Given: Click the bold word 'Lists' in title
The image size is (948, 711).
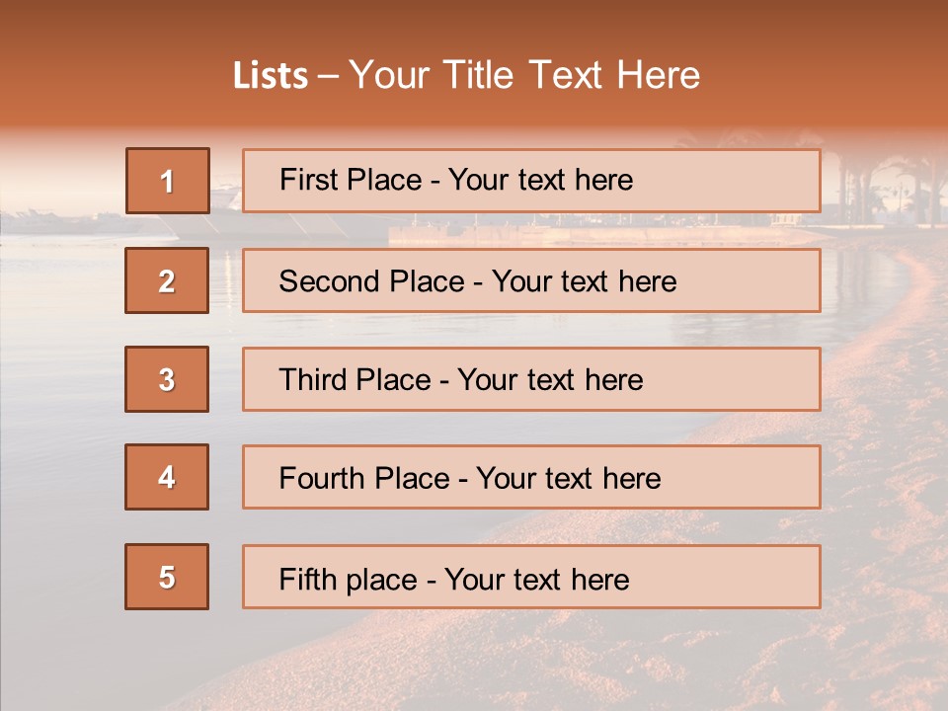Looking at the screenshot, I should pos(270,76).
